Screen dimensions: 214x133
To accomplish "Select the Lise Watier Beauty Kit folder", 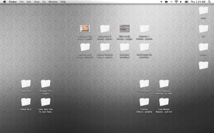I will point(164,102).
